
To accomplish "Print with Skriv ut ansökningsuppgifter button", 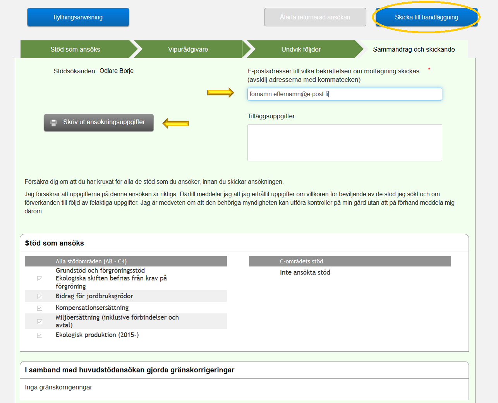I will coord(99,123).
